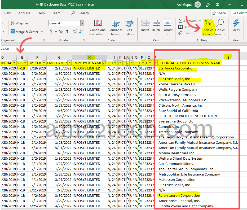Click Decrease Decimal

tap(81, 32)
